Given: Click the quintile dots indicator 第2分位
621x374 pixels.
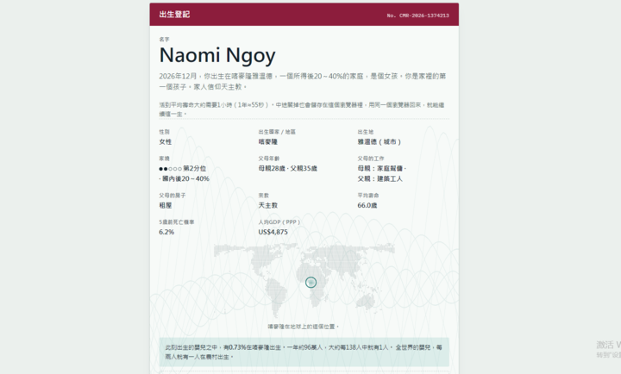Looking at the screenshot, I should coord(183,168).
